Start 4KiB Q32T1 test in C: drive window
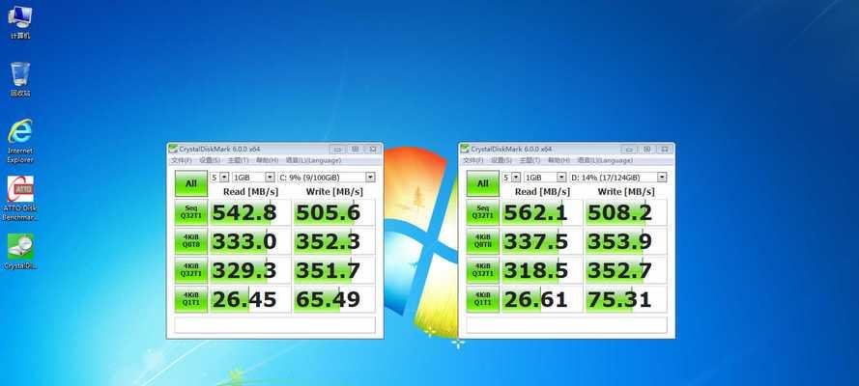Viewport: 859px width, 386px height. [x=191, y=270]
